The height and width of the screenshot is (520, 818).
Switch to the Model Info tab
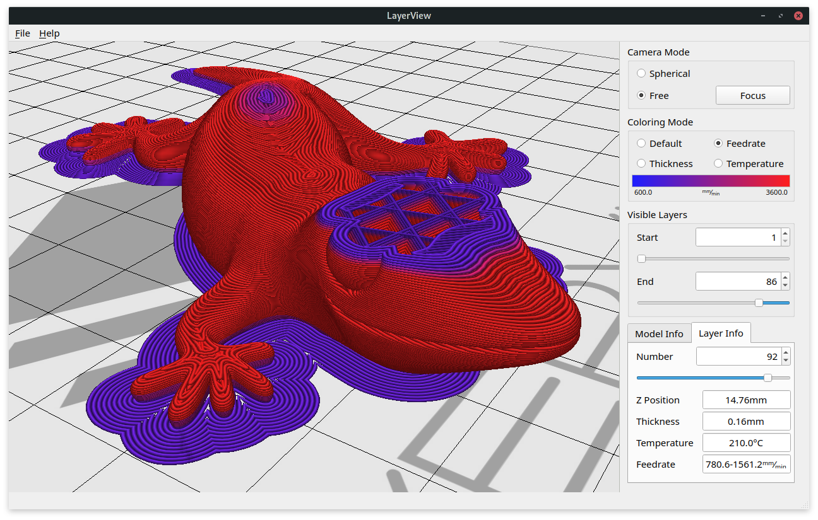coord(659,334)
